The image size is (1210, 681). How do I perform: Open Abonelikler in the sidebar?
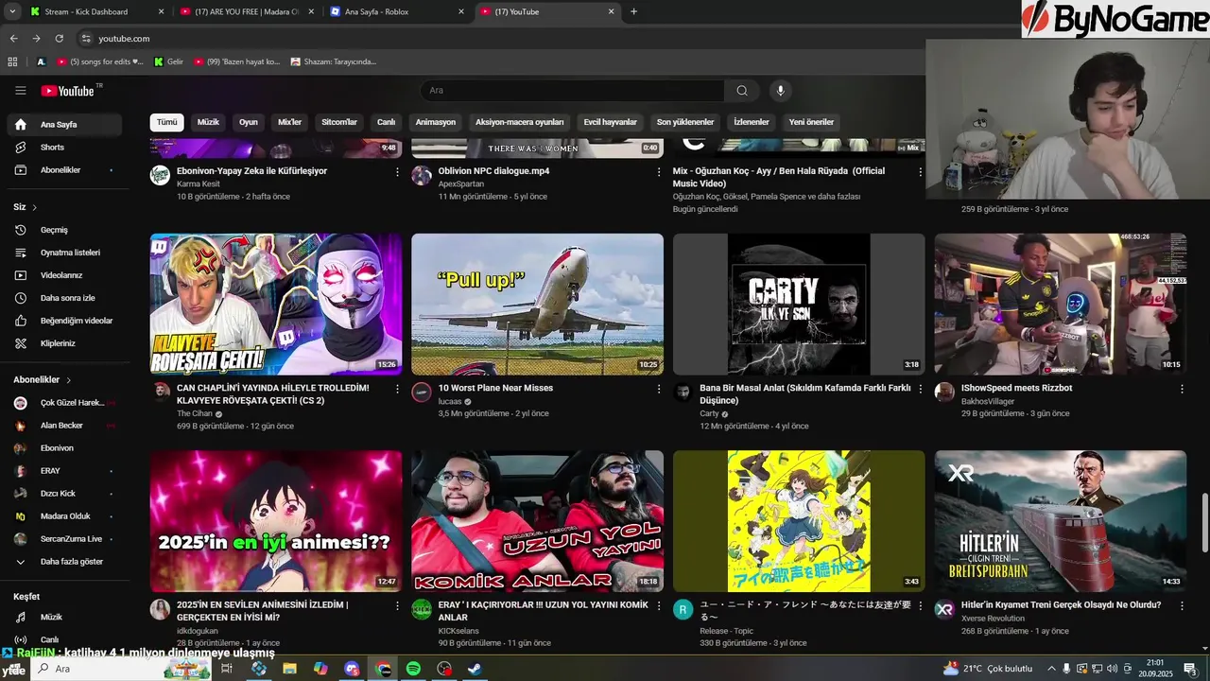pos(64,170)
